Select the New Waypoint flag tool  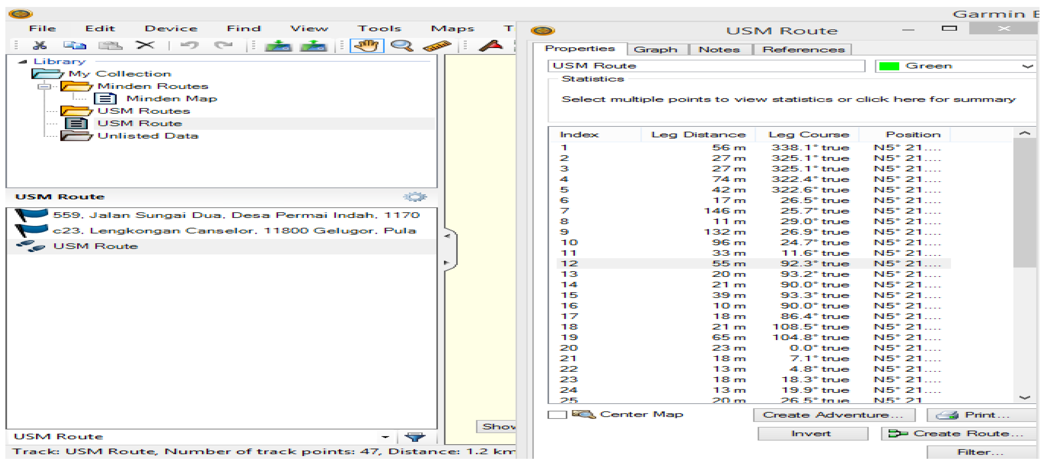click(491, 45)
